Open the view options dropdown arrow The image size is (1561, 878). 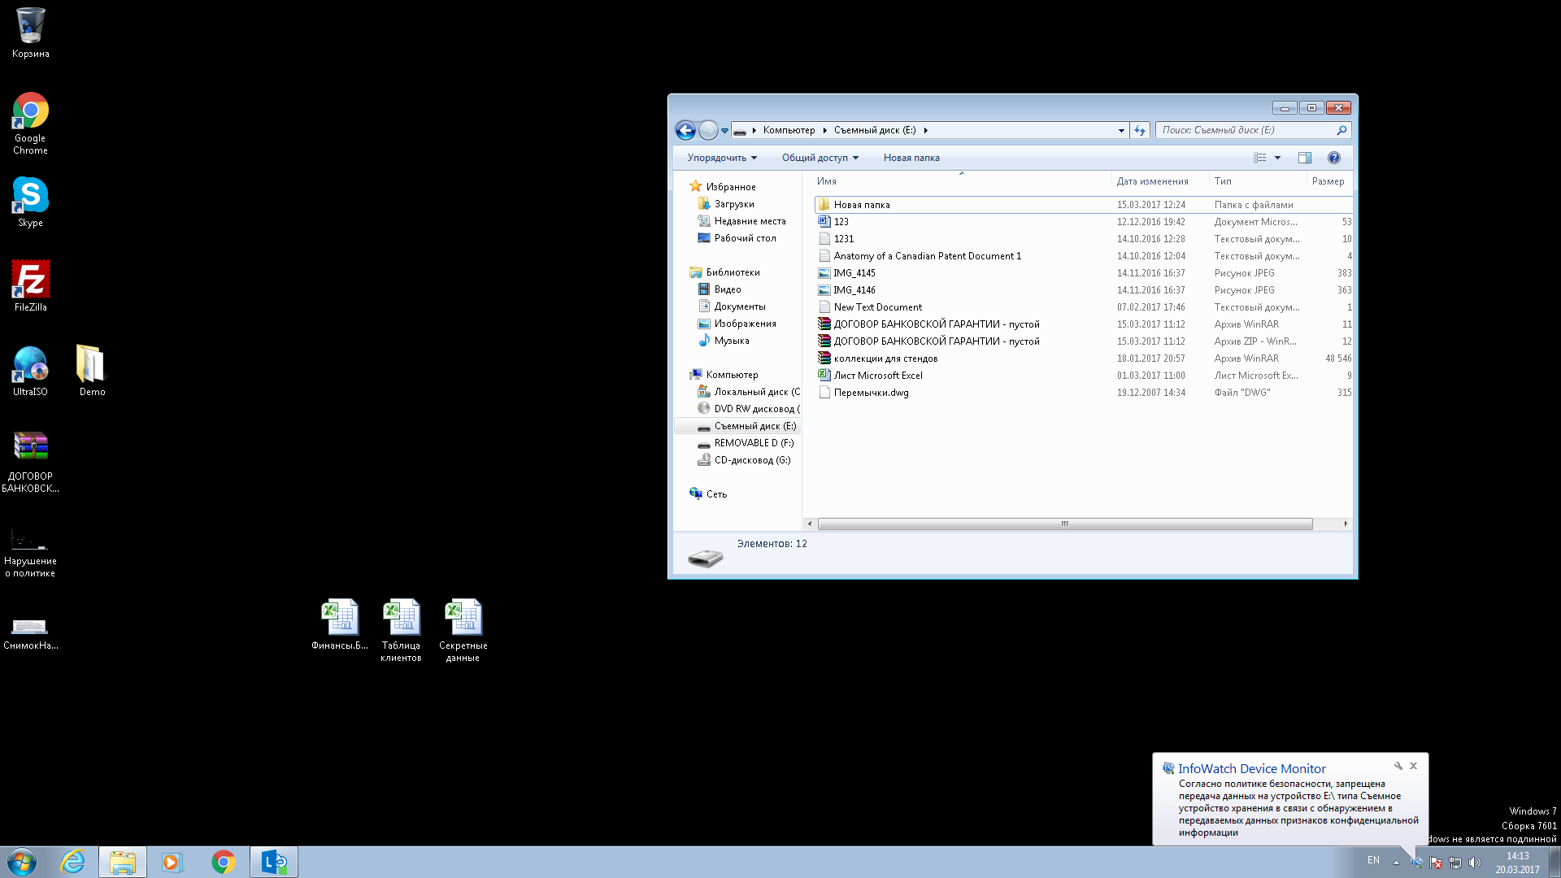click(x=1277, y=158)
